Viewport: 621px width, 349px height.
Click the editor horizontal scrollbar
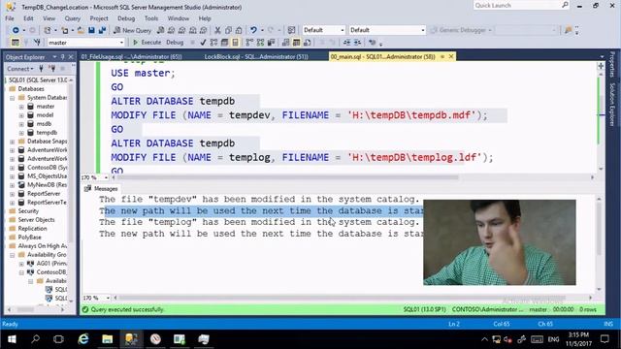pyautogui.click(x=289, y=177)
